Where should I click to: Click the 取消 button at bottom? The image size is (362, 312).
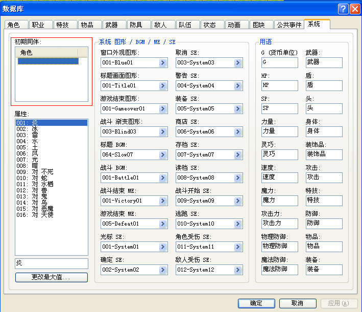click(298, 303)
